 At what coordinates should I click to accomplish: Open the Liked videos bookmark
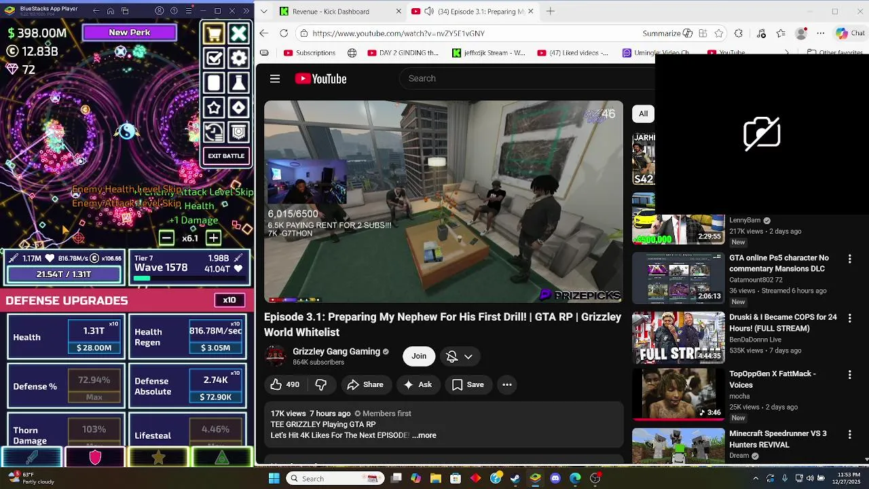572,53
